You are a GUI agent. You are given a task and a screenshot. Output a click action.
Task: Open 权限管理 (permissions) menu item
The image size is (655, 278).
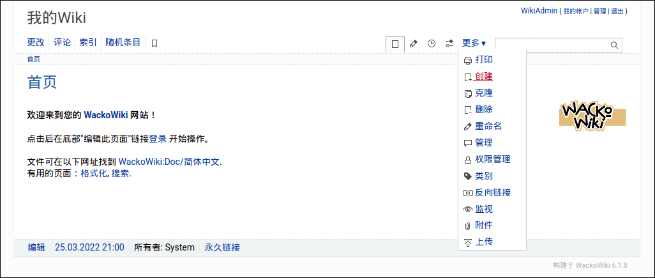coord(492,160)
